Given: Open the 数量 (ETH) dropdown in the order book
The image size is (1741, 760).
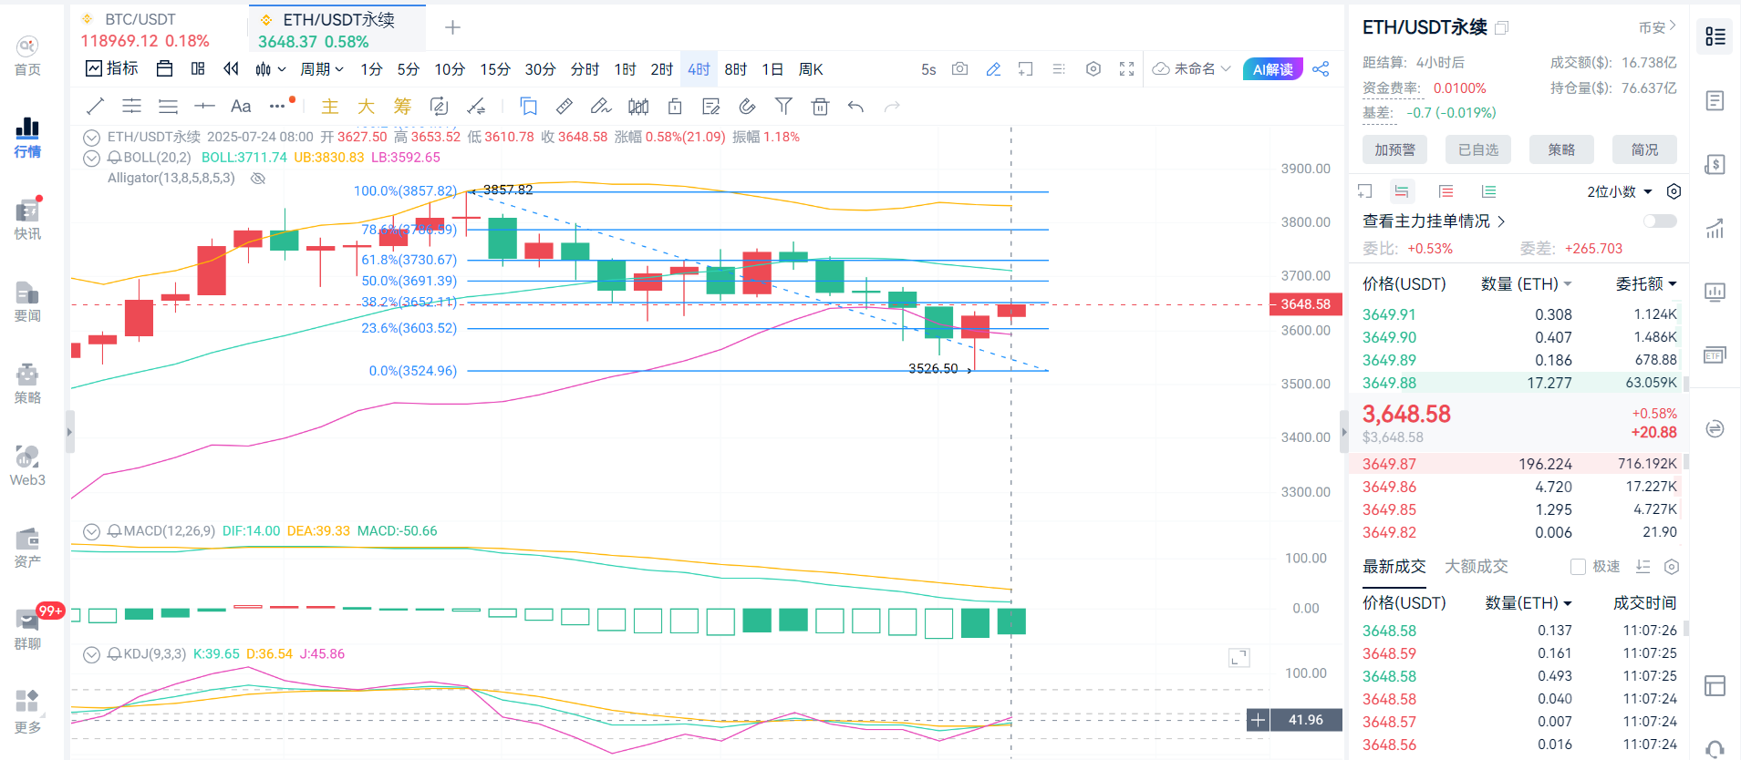Looking at the screenshot, I should point(1527,284).
